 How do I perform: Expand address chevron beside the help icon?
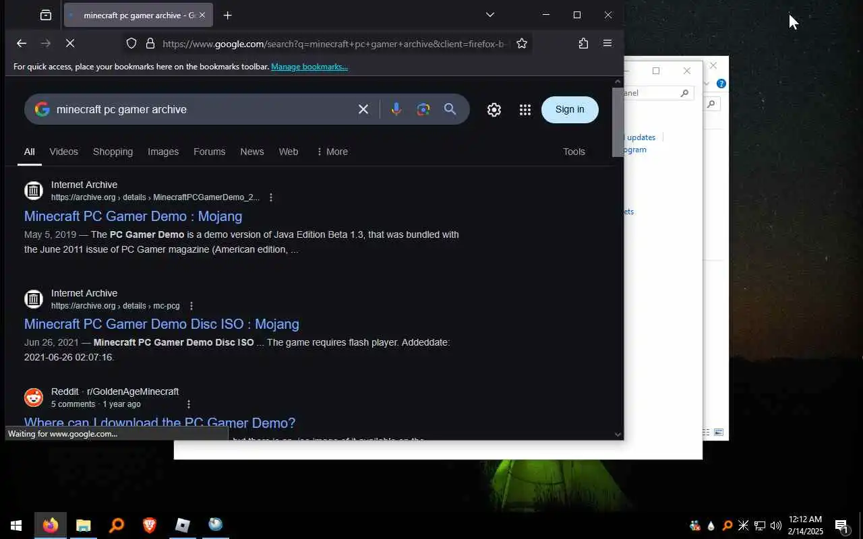tap(707, 84)
